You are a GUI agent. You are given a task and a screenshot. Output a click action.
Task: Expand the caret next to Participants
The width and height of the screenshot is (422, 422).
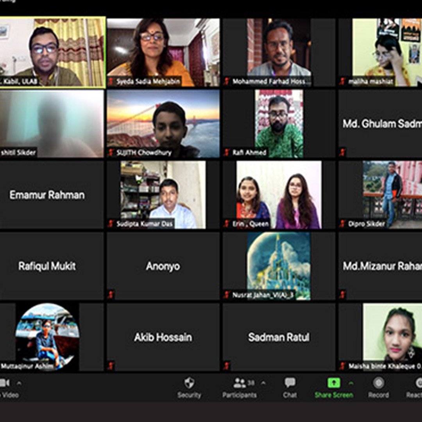[263, 383]
